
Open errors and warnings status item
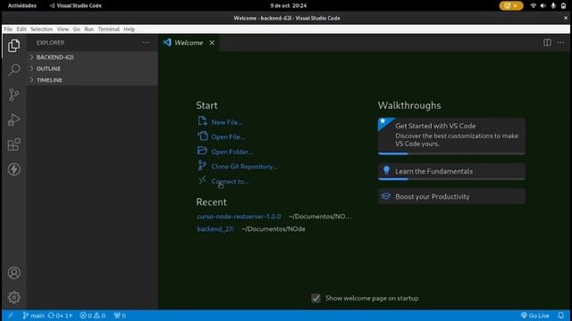[93, 316]
